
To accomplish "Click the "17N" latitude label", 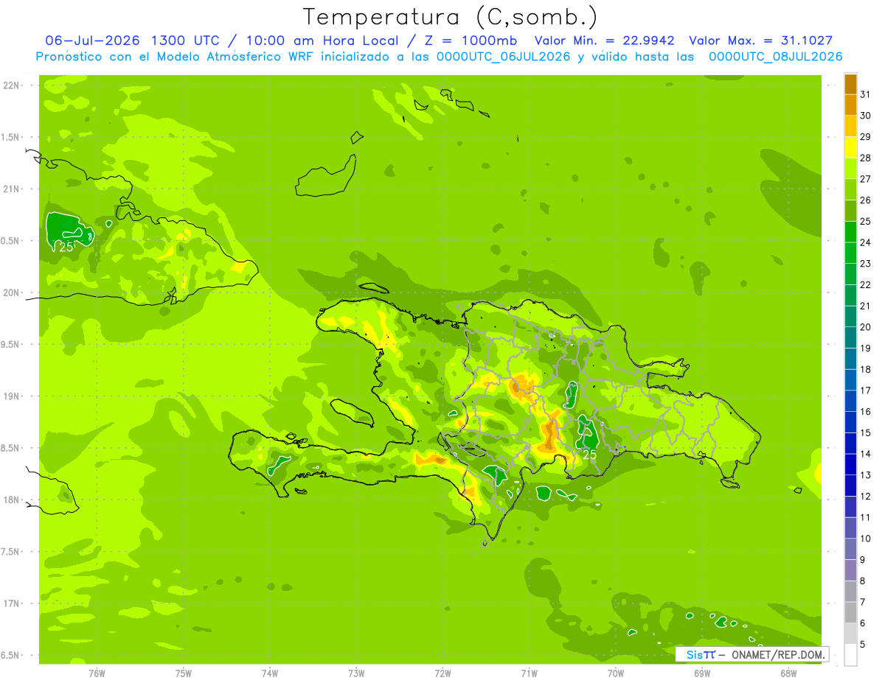I will 12,603.
